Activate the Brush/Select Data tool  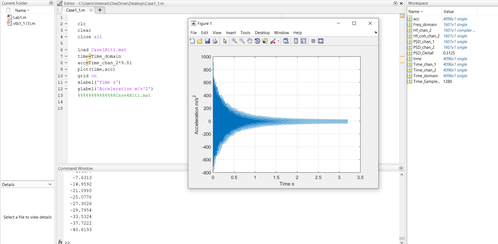coord(273,41)
